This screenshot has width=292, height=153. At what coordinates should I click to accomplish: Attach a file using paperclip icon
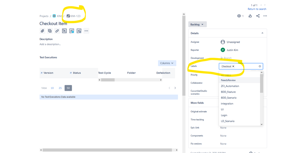(x=42, y=31)
